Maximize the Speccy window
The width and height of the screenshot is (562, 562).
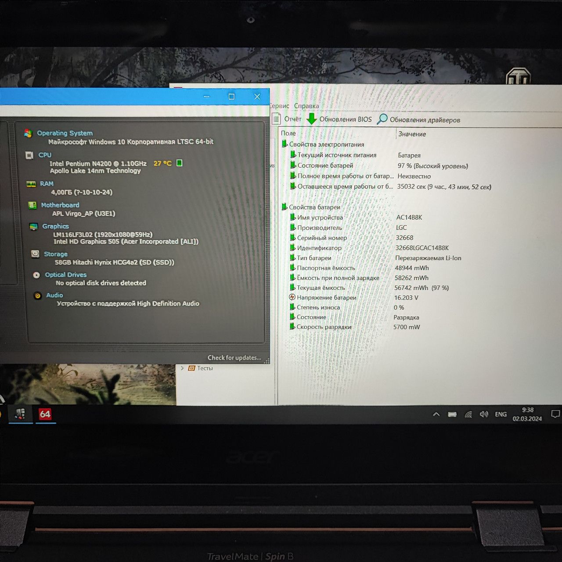pyautogui.click(x=231, y=97)
